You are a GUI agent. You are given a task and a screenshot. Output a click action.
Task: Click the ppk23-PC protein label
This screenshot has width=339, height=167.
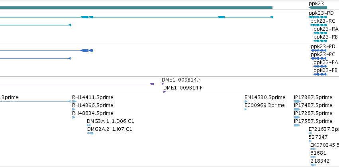pos(323,54)
